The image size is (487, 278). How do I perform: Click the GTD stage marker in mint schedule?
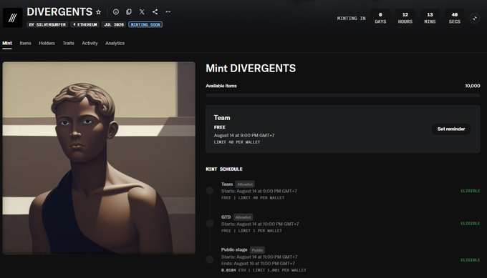[x=210, y=223]
